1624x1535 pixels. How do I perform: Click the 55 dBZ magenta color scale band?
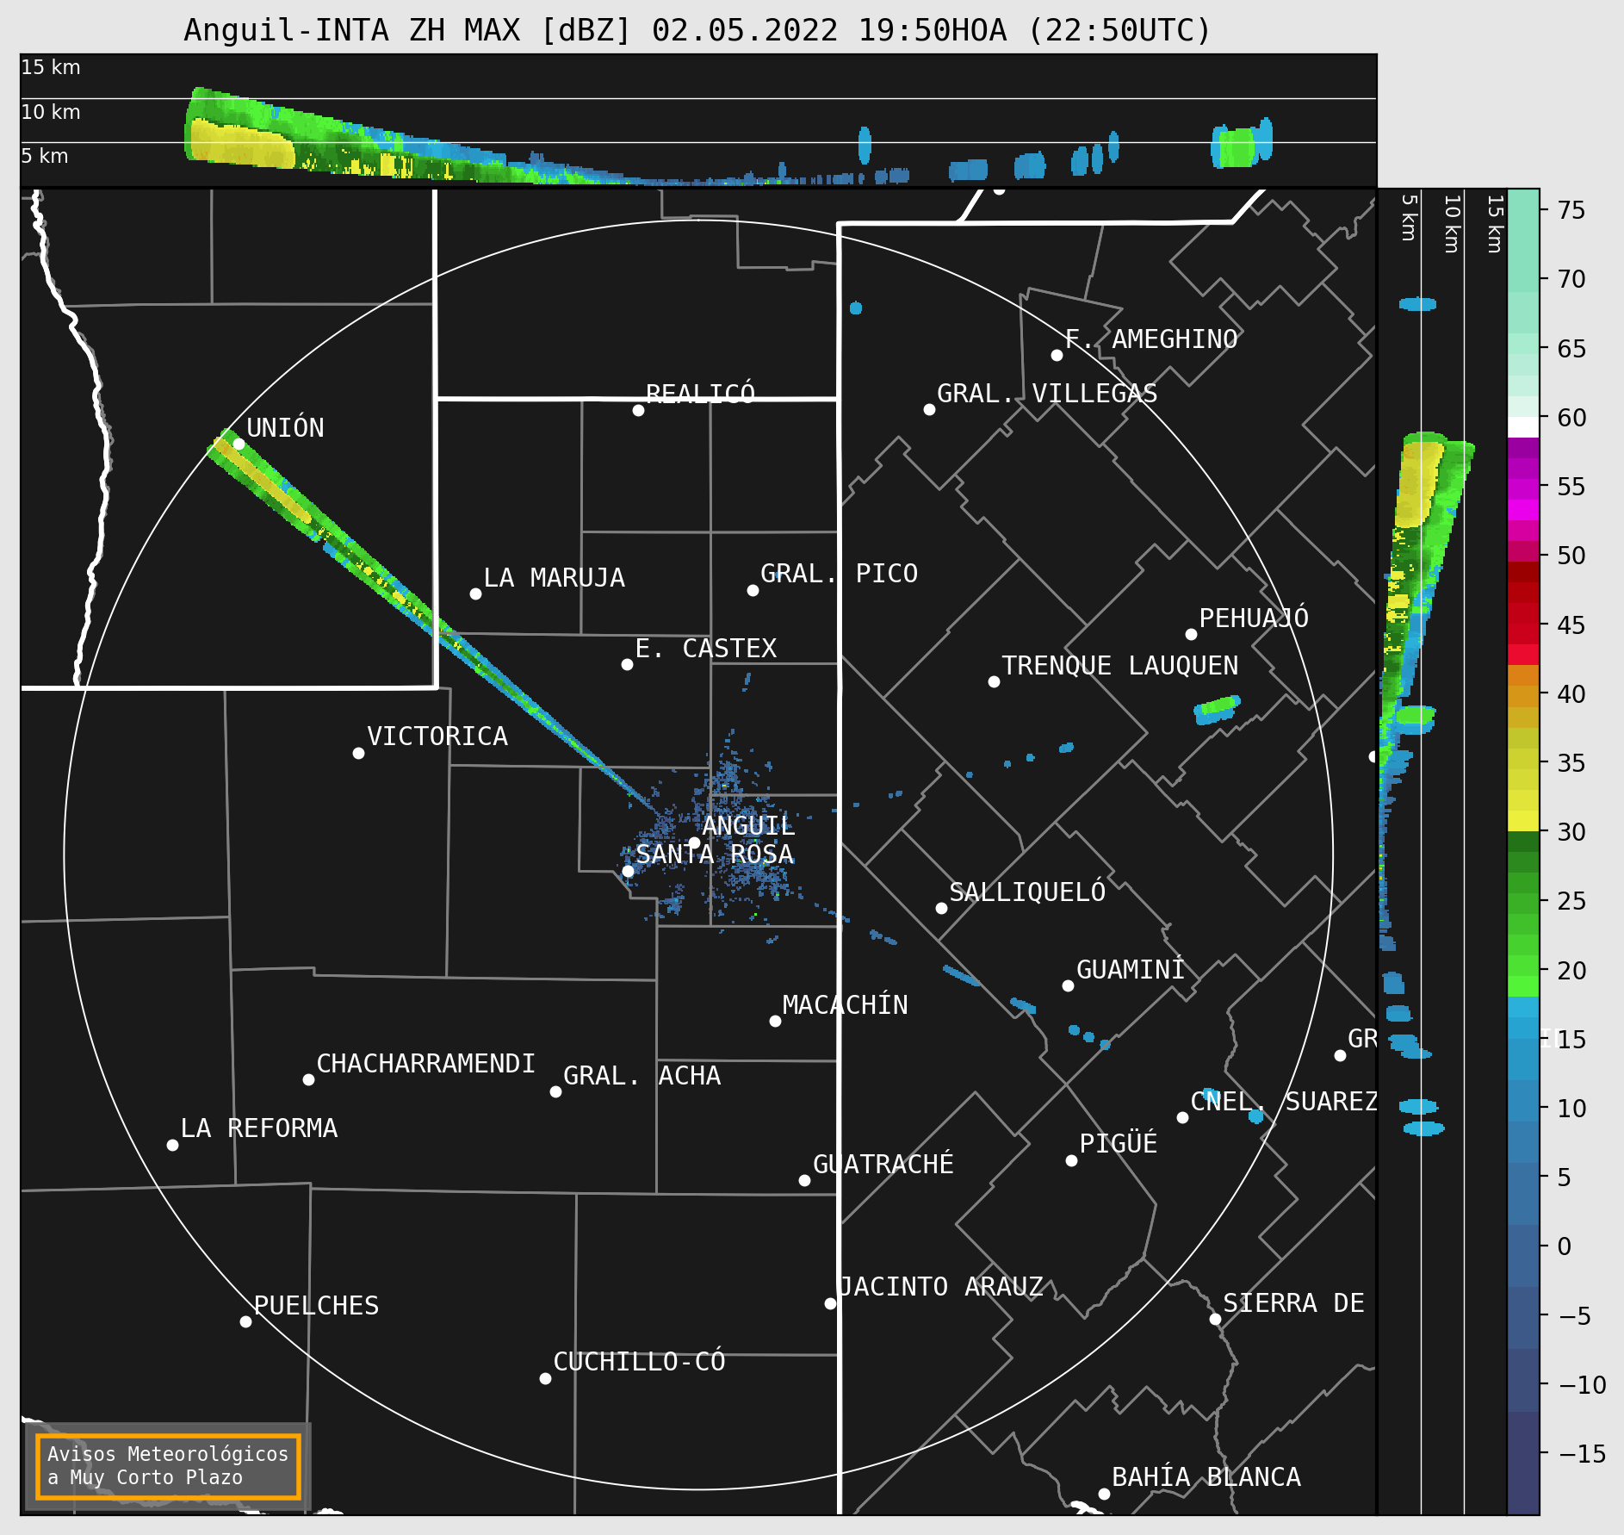[x=1522, y=489]
